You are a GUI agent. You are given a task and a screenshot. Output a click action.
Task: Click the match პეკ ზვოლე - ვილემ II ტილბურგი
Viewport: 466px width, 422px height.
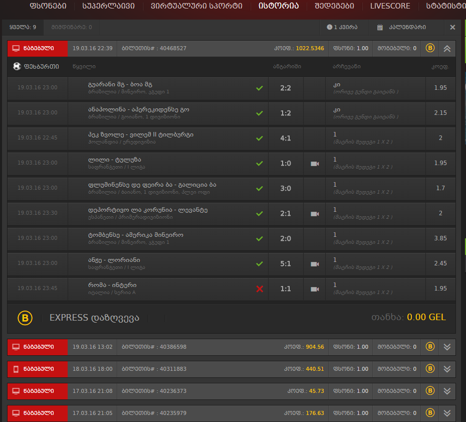point(141,134)
